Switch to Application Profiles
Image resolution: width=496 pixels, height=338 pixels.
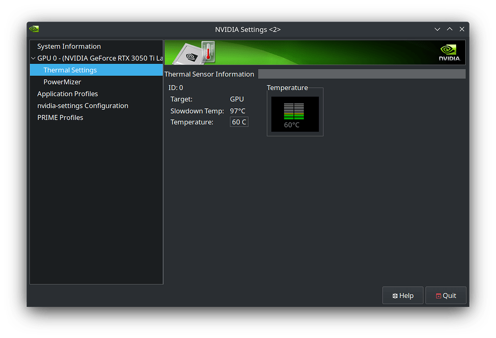pos(67,93)
